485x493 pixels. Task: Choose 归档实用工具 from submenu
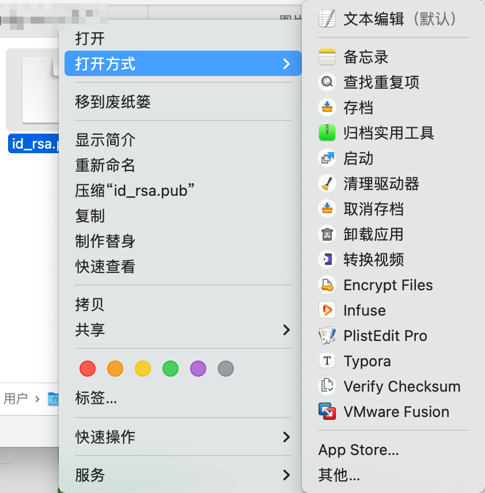tap(393, 132)
